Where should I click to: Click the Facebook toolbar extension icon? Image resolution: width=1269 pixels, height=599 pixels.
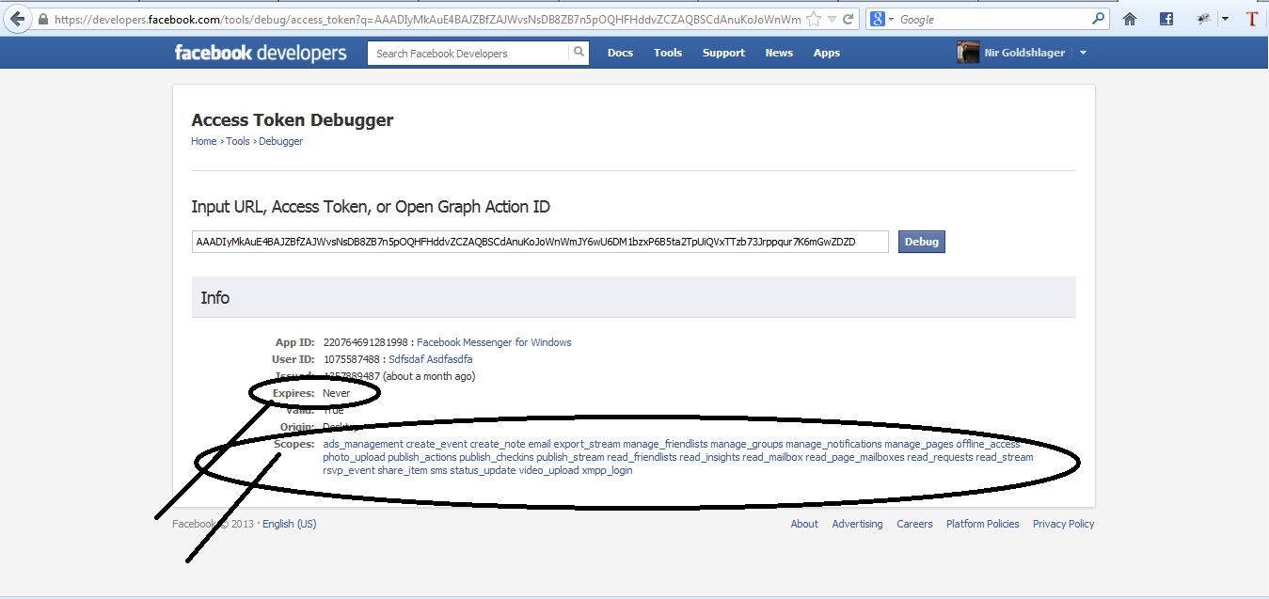(x=1166, y=19)
